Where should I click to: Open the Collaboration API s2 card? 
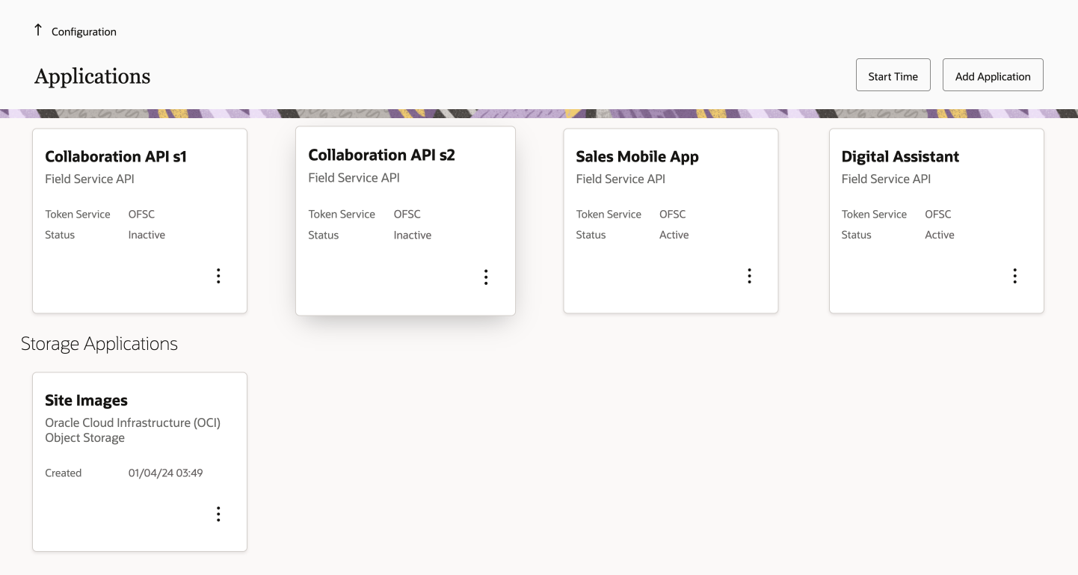click(405, 221)
